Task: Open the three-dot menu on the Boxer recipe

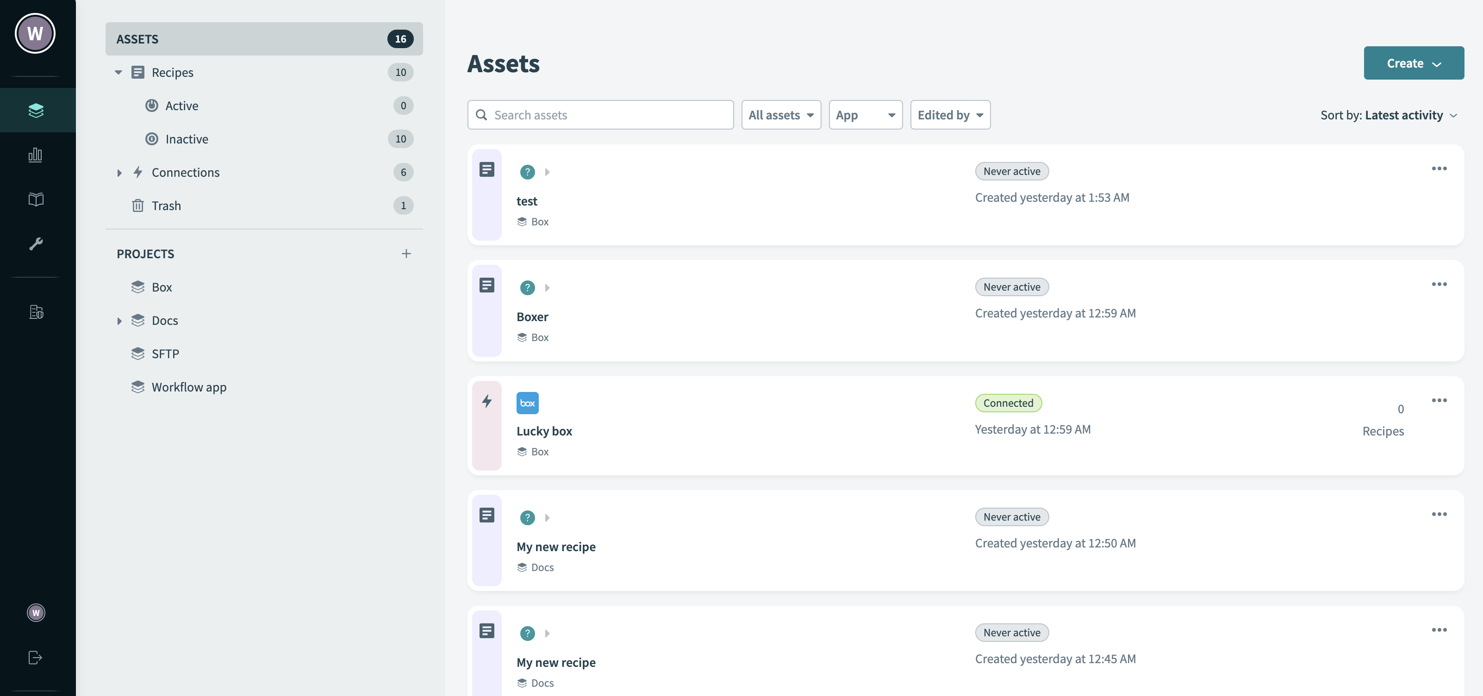Action: point(1439,284)
